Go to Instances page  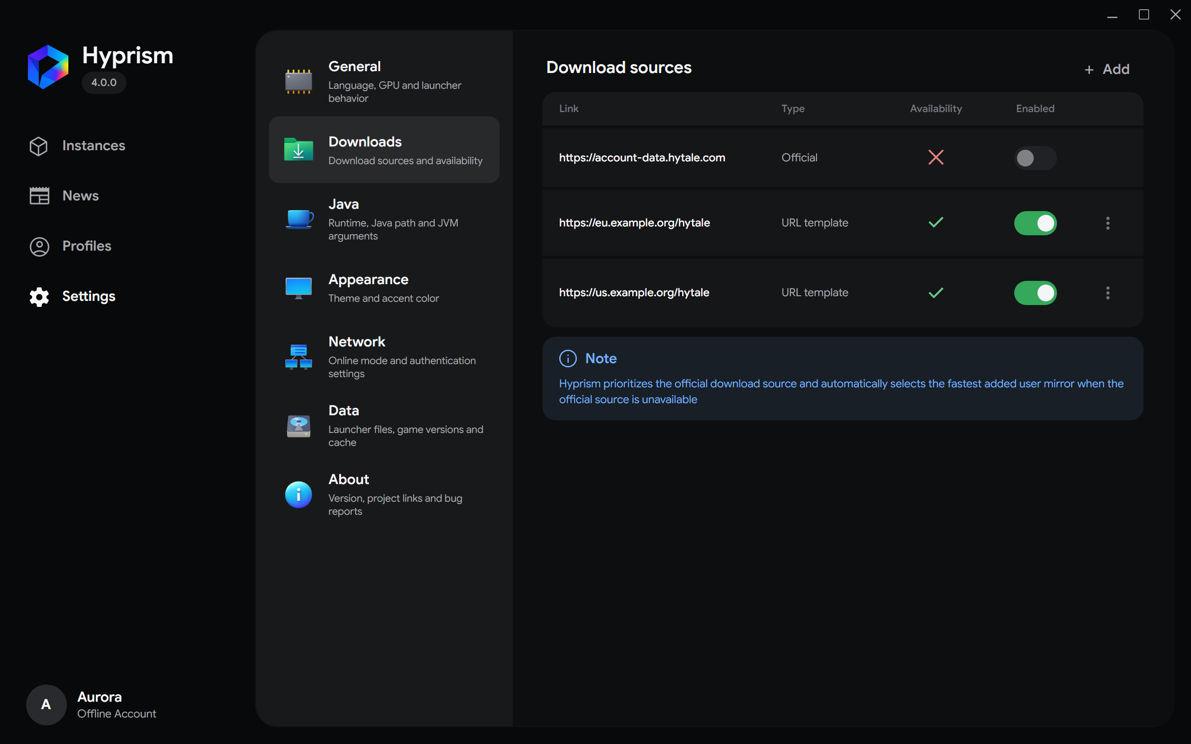coord(94,146)
